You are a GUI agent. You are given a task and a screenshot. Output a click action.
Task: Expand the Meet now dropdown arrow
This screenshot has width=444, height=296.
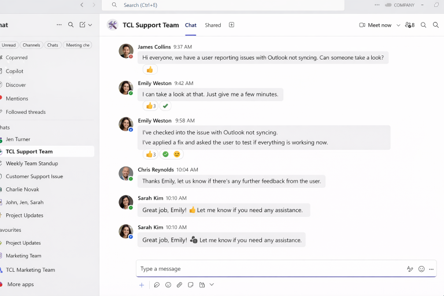tap(398, 25)
